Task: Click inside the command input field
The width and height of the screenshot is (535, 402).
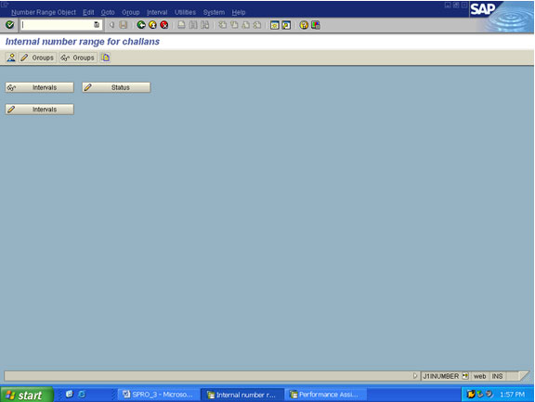Action: [57, 24]
